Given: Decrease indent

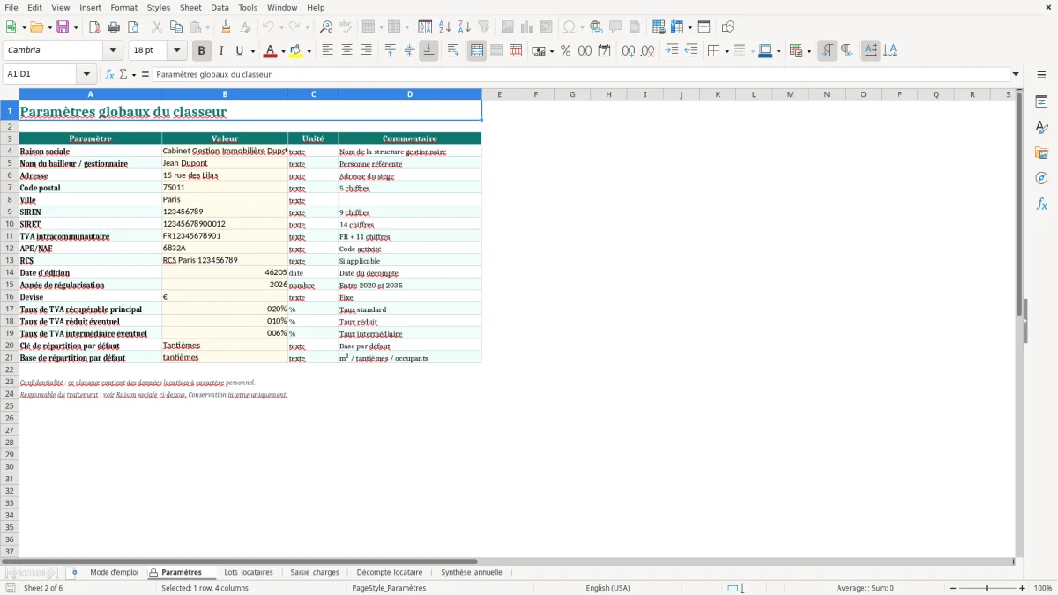Looking at the screenshot, I should (x=691, y=51).
